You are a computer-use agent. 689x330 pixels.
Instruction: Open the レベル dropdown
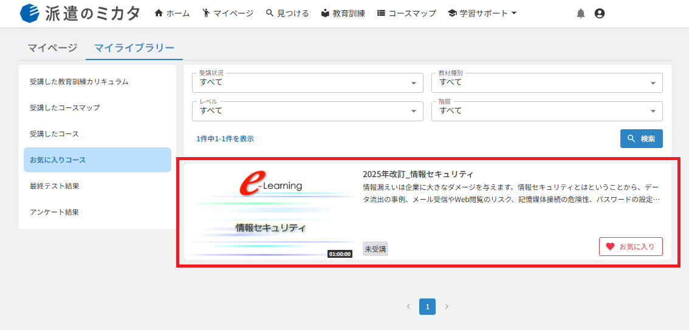(x=307, y=111)
